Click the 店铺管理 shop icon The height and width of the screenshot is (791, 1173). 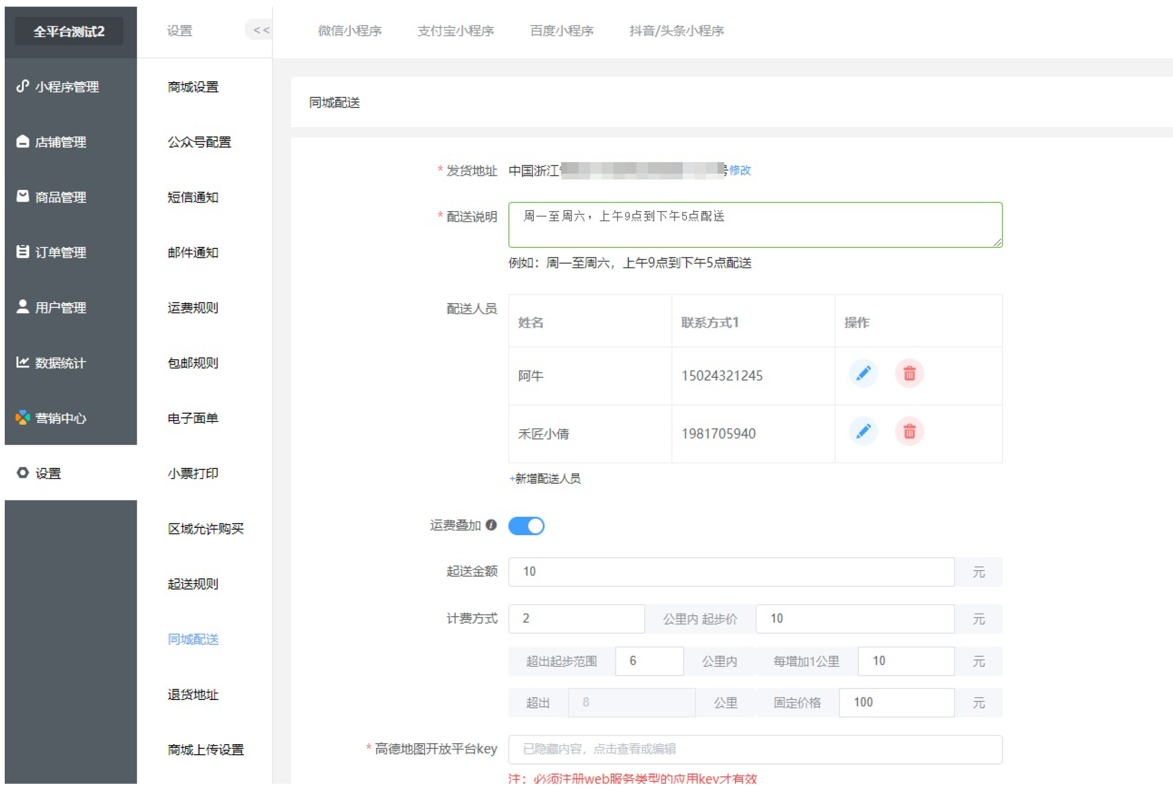22,141
